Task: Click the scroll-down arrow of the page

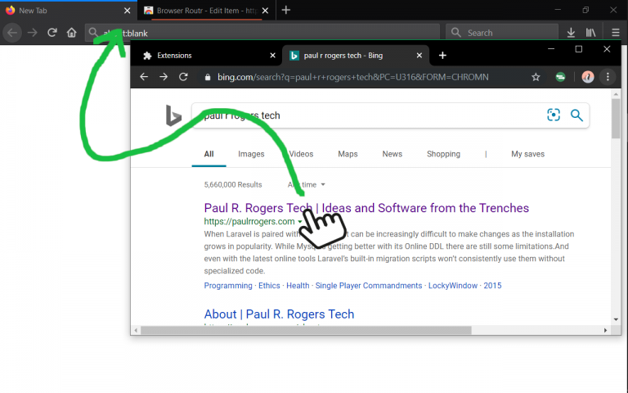Action: (616, 319)
